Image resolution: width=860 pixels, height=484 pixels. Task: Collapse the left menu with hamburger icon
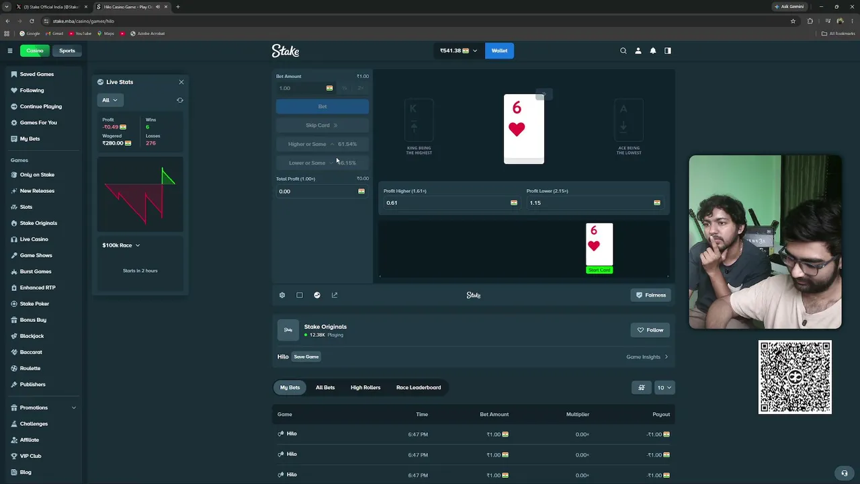click(x=10, y=50)
